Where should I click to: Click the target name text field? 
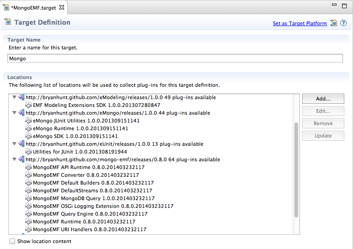[175, 58]
